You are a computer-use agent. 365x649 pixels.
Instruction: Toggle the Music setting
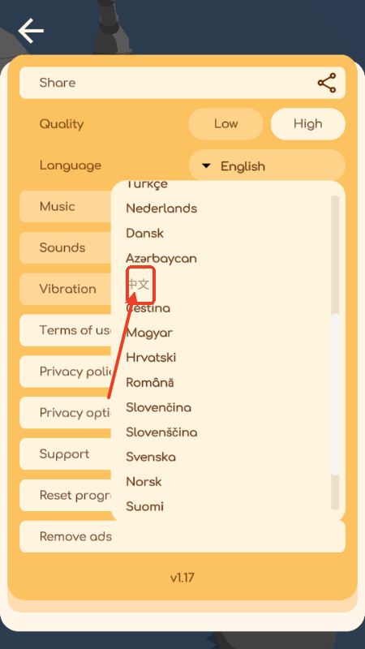[66, 207]
